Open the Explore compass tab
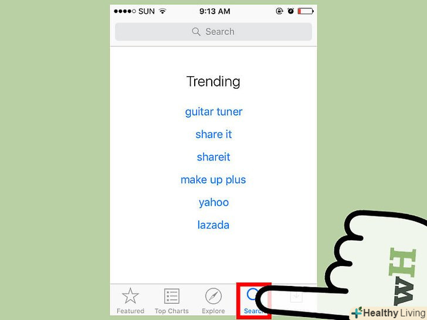427x320 pixels. tap(213, 301)
